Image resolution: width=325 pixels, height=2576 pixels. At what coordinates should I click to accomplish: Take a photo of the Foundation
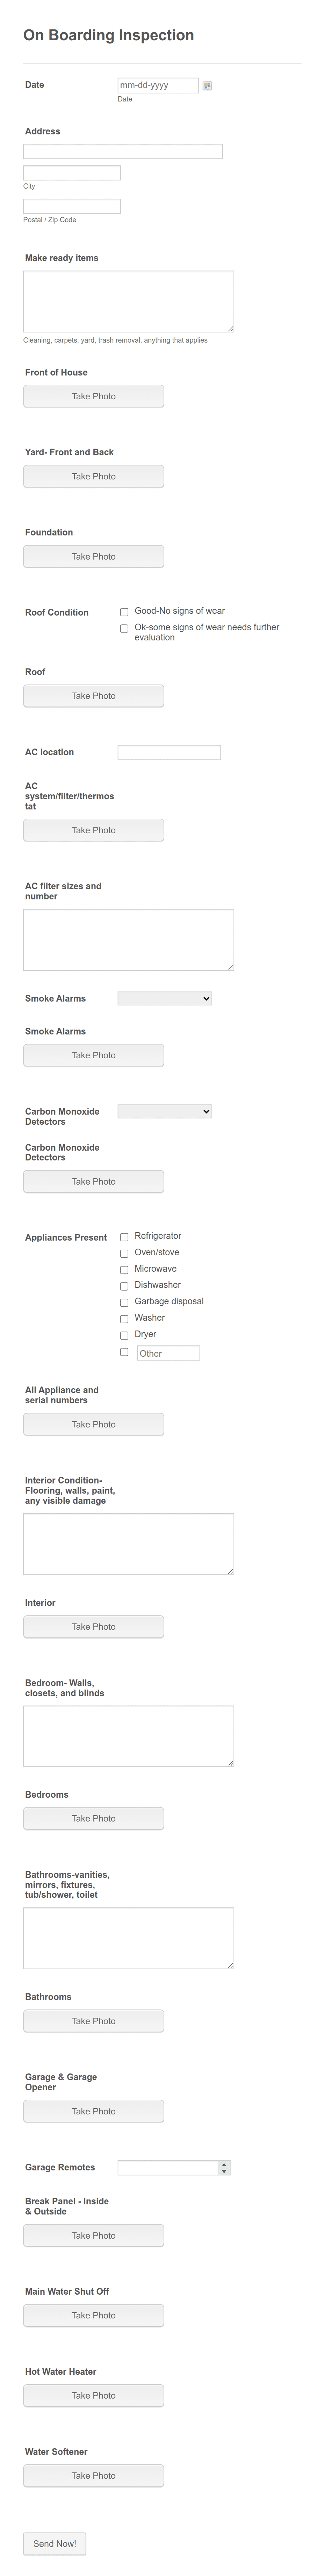point(93,556)
